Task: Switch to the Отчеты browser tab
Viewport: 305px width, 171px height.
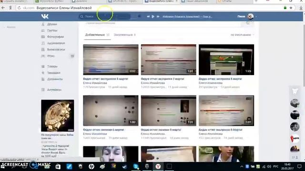Action: [x=234, y=1]
